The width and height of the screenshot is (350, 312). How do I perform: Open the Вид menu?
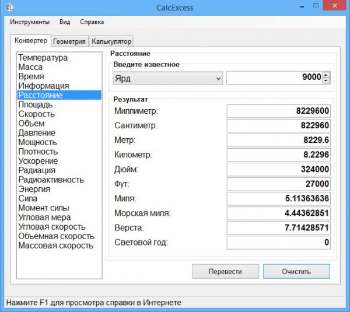click(65, 22)
